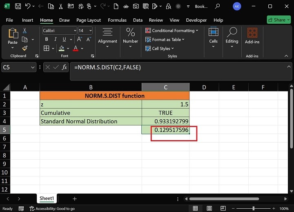Open the Insert Function fx button
294x212 pixels.
click(65, 67)
